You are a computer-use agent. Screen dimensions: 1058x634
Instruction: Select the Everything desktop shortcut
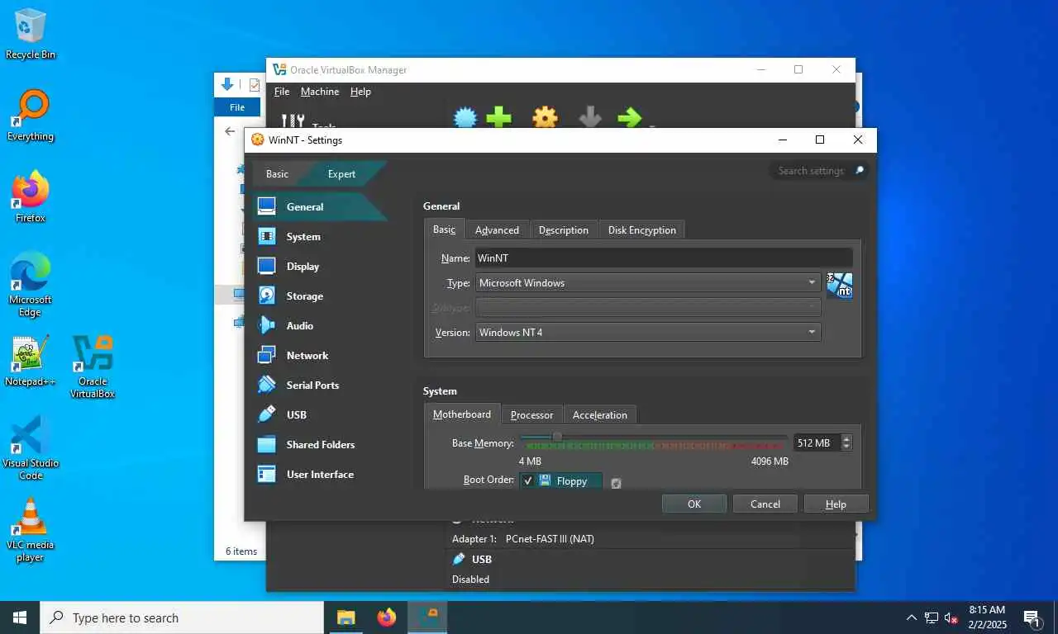click(31, 116)
